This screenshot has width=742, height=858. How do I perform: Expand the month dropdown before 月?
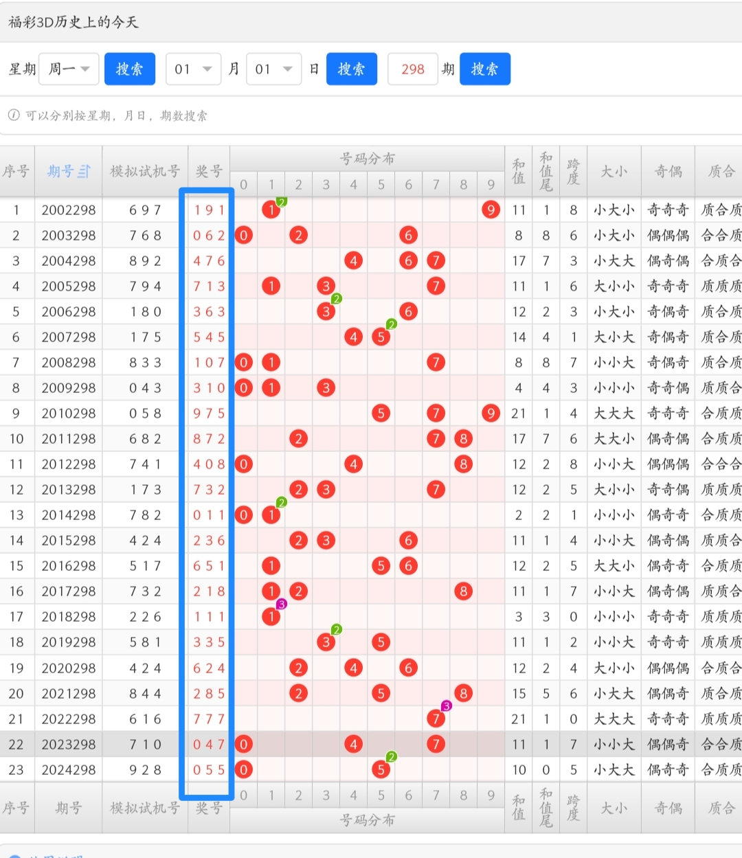coord(193,69)
